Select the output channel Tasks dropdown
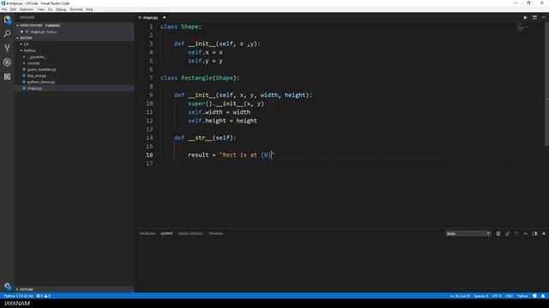Screen dimensions: 549x308 click(468, 234)
